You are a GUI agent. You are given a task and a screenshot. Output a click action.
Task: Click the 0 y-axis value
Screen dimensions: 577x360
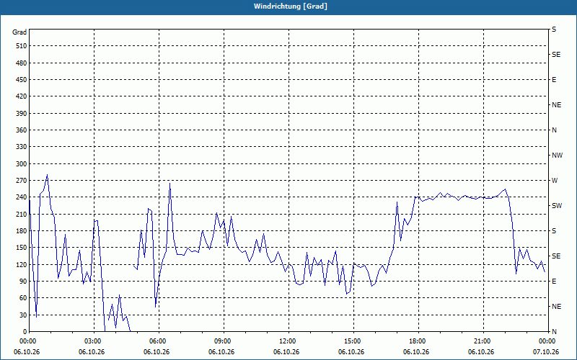tap(25, 332)
